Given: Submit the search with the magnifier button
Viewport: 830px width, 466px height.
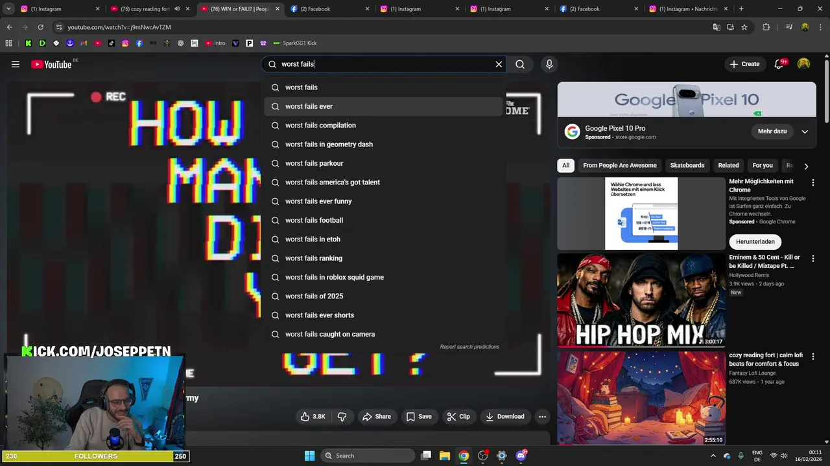Looking at the screenshot, I should 520,64.
